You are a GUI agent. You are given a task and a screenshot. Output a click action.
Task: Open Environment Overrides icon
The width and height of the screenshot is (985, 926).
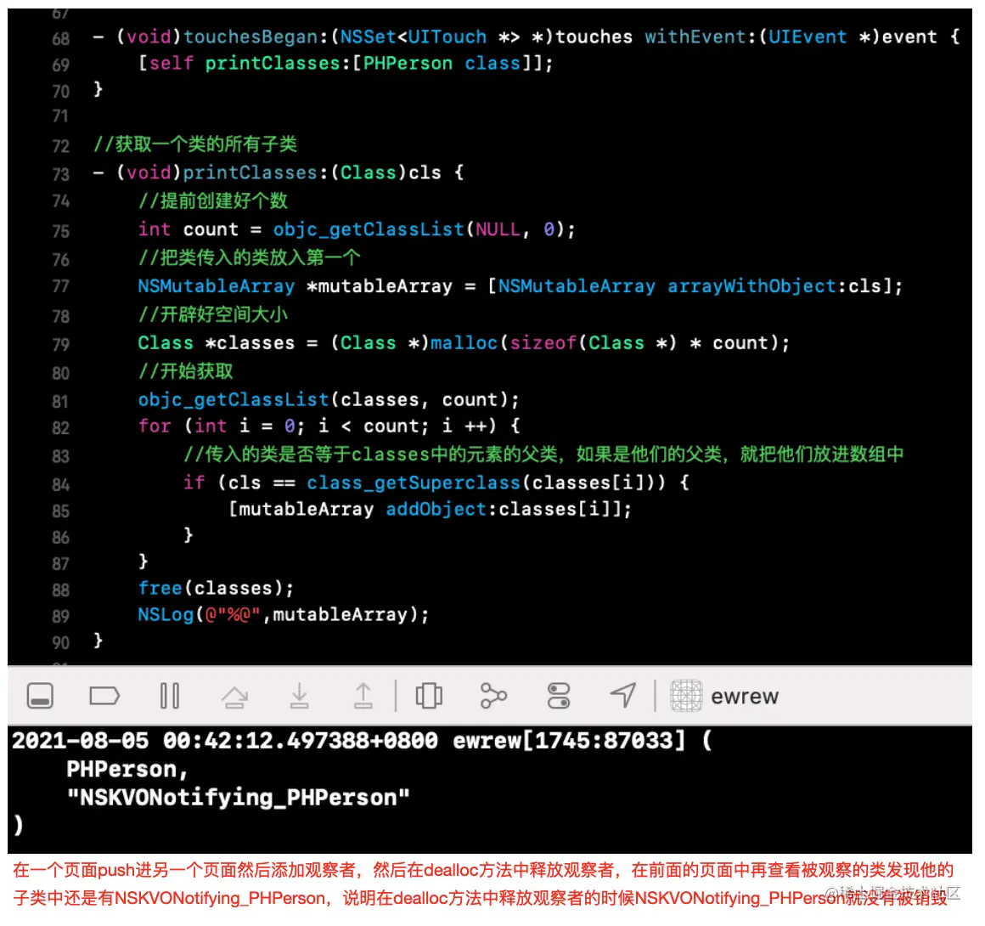(559, 696)
